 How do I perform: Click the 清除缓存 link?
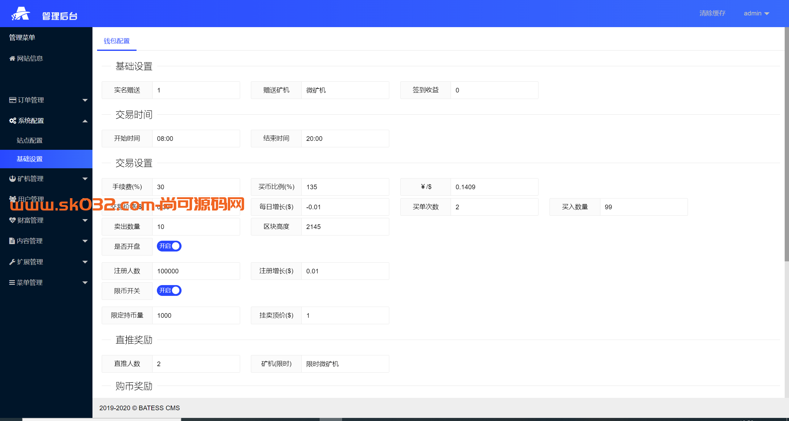(x=712, y=13)
